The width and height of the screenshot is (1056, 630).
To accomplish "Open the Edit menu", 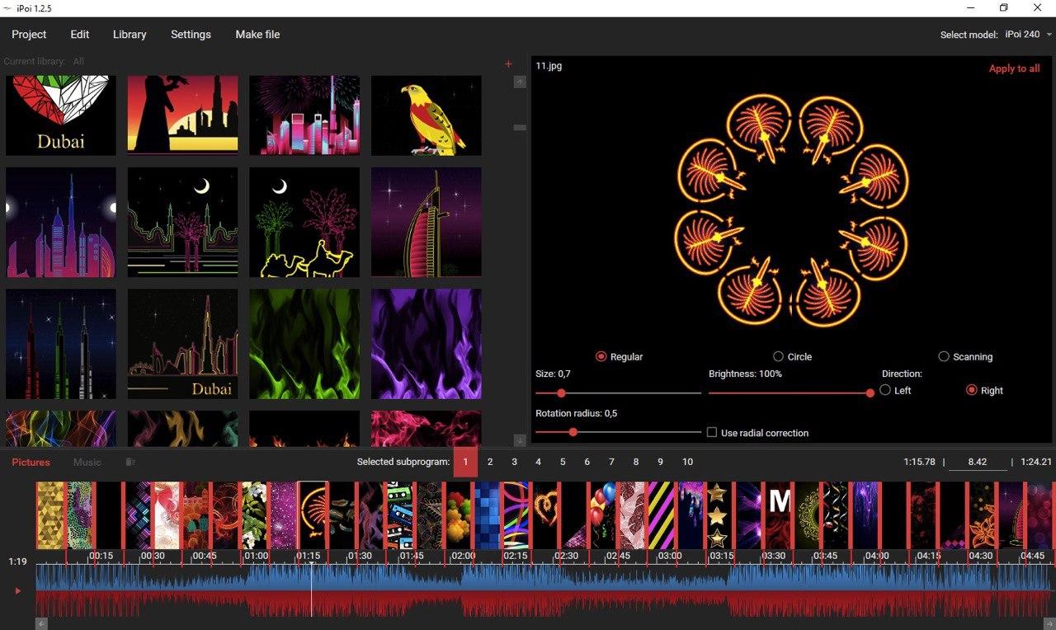I will [80, 35].
